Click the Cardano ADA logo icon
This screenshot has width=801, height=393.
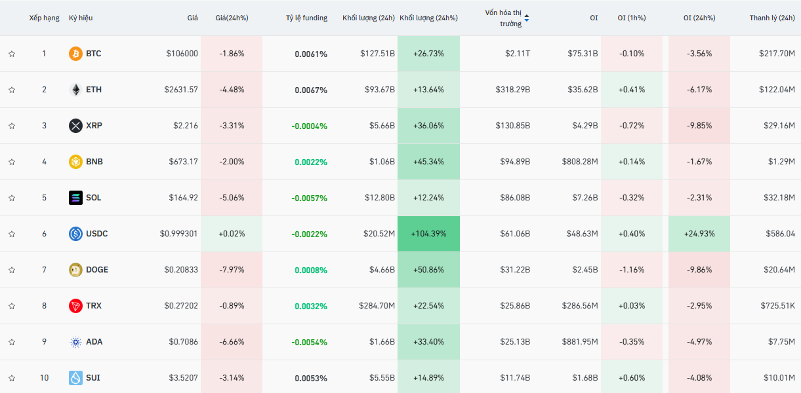click(x=75, y=342)
